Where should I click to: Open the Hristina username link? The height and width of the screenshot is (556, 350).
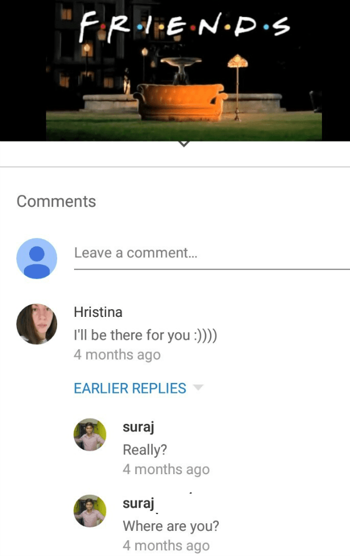click(98, 312)
